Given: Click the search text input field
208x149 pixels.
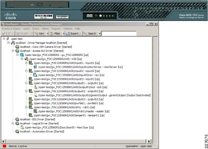Looking at the screenshot, I should point(119,34).
